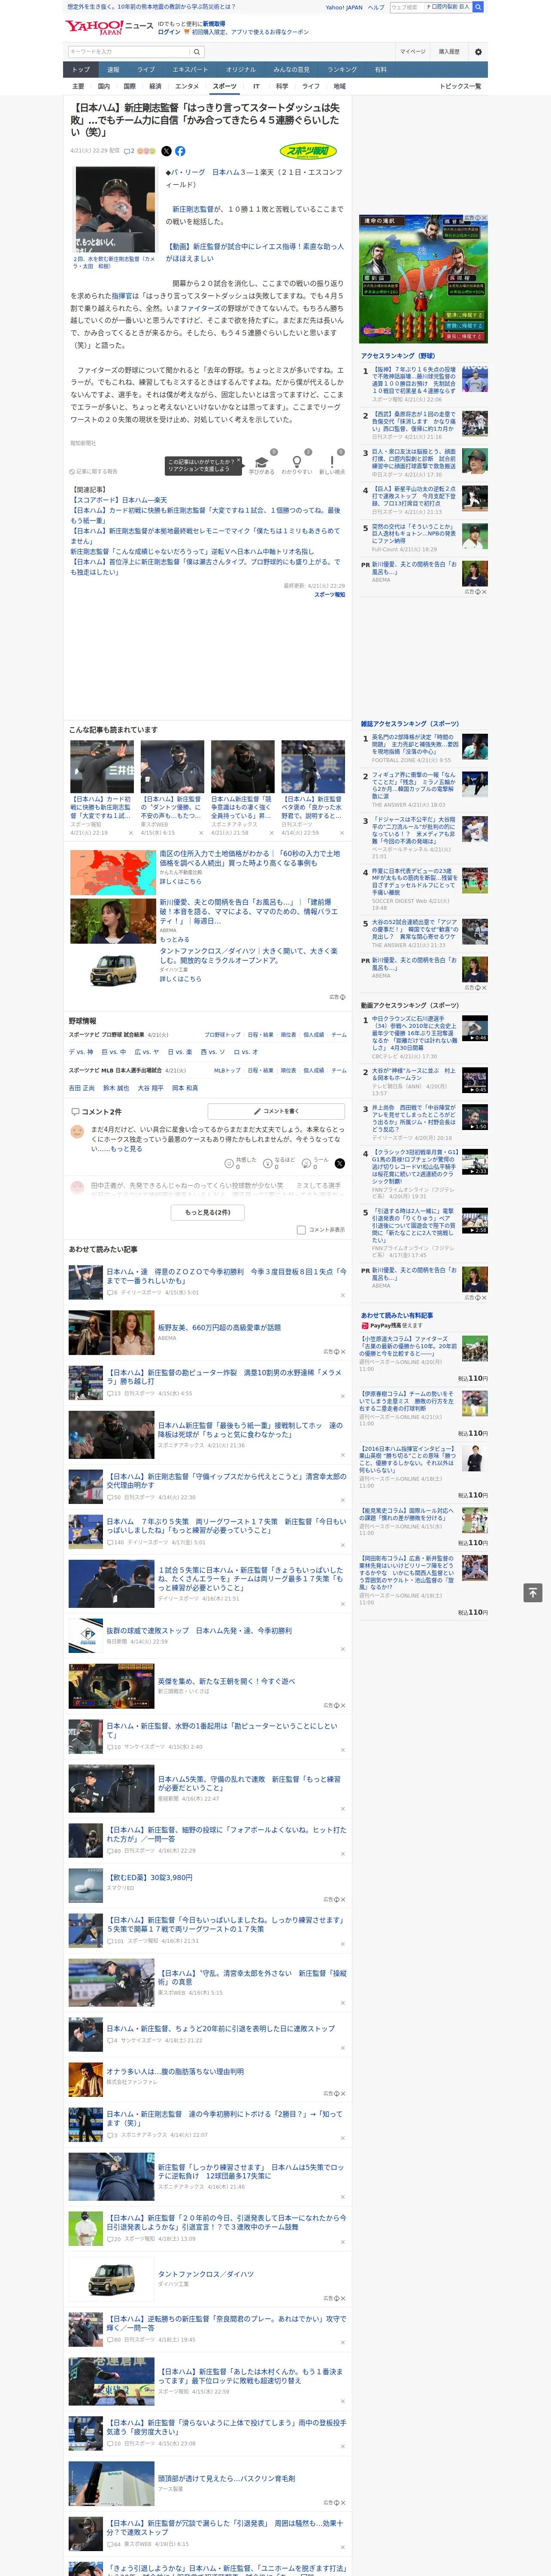Open settings via the gear icon
Screen dimensions: 551x2576
pos(478,51)
